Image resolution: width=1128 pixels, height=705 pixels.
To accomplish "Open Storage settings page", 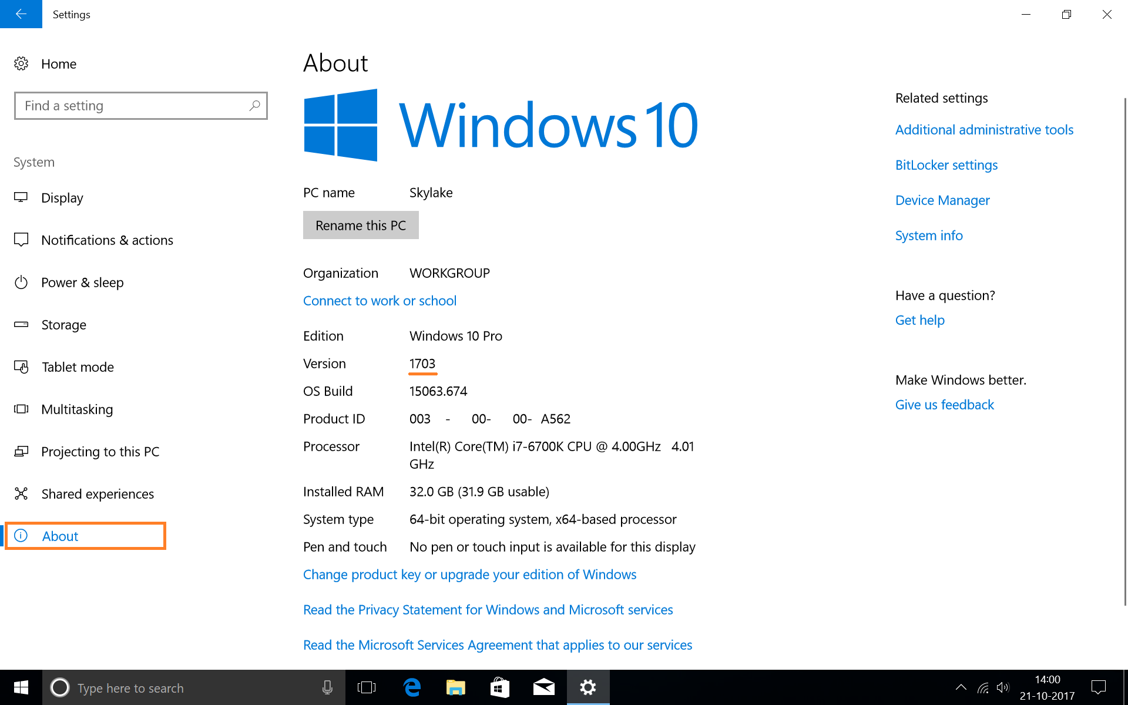I will 63,325.
